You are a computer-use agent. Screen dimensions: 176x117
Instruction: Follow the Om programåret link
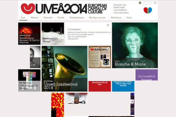pyautogui.click(x=121, y=13)
